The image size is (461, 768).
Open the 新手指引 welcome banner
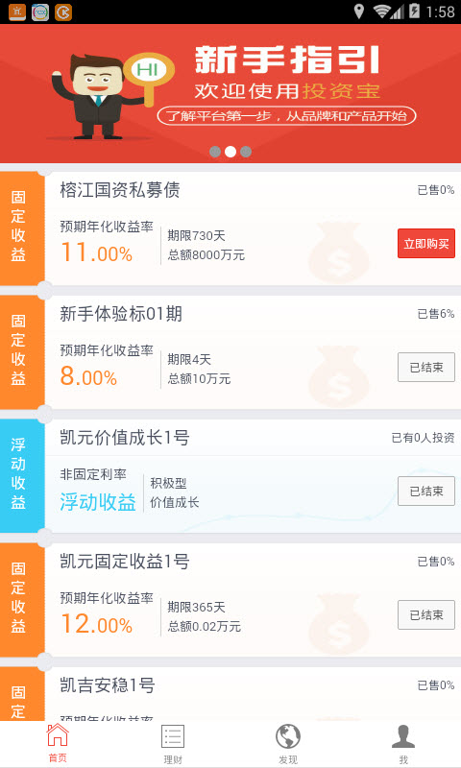click(230, 93)
